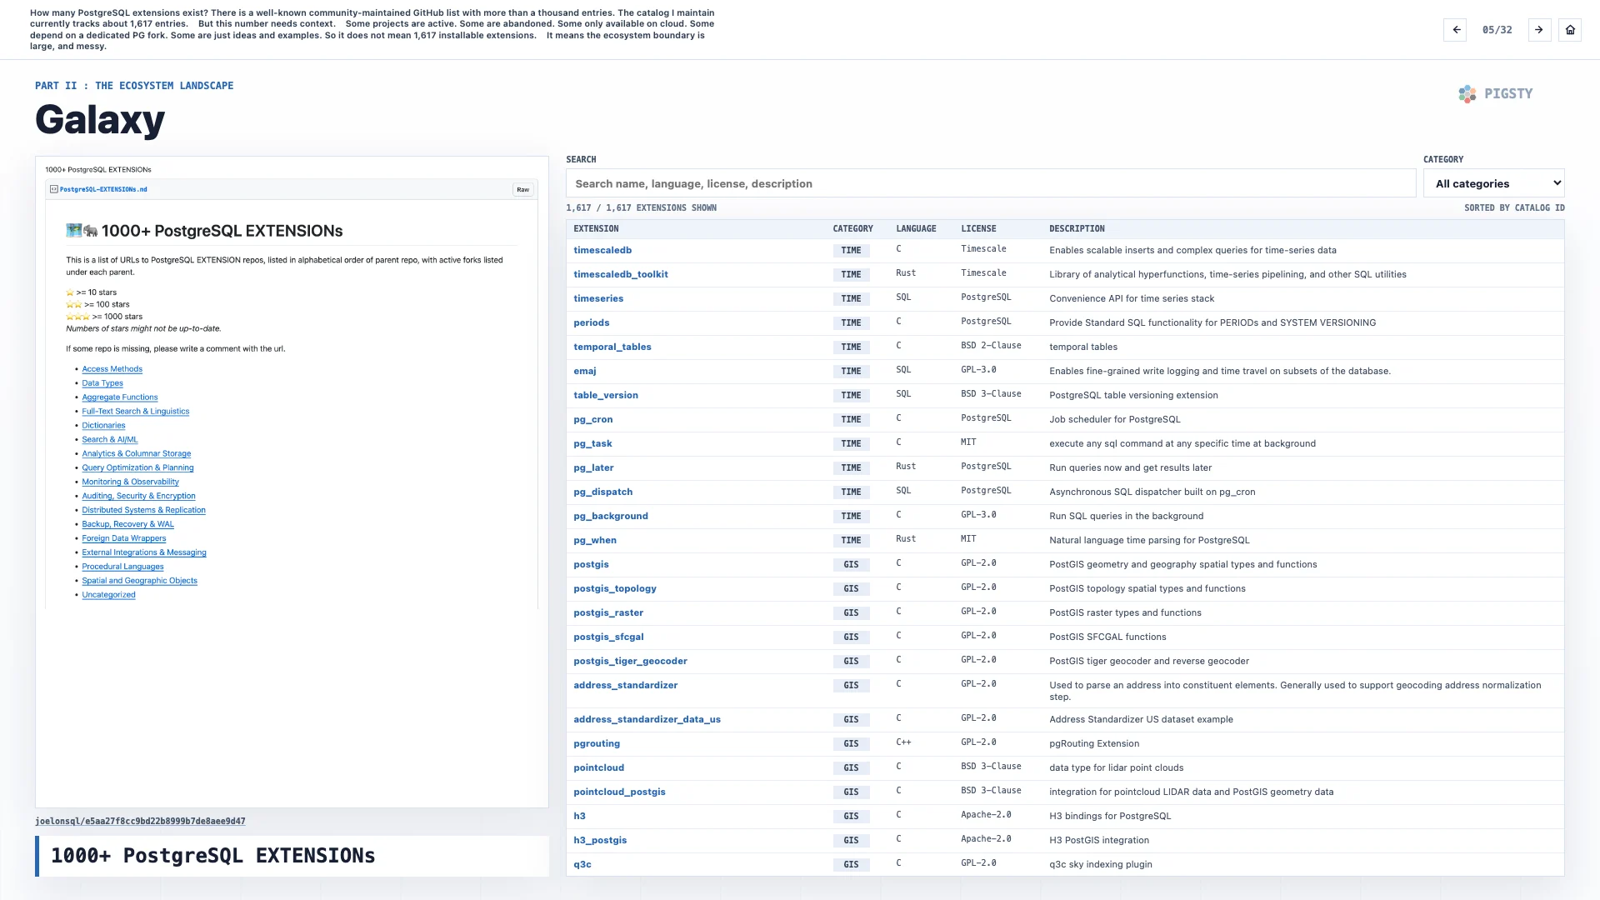
Task: Focus the extension search field
Action: click(x=991, y=183)
